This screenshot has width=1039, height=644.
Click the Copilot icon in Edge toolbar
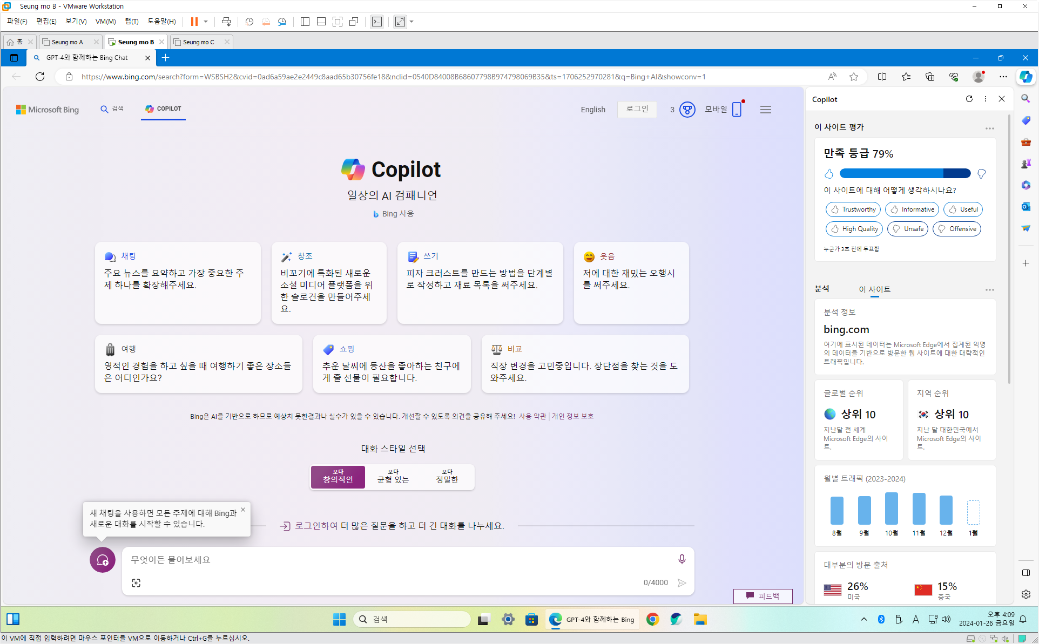(x=1025, y=77)
